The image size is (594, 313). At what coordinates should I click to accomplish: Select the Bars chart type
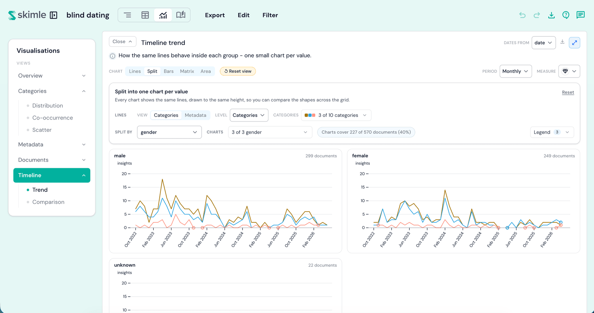click(169, 71)
